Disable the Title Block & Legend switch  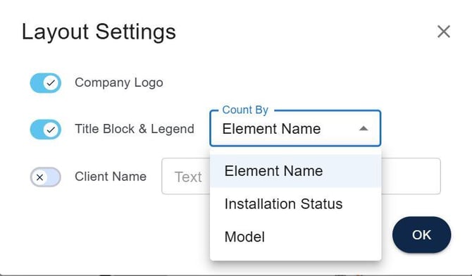(46, 130)
